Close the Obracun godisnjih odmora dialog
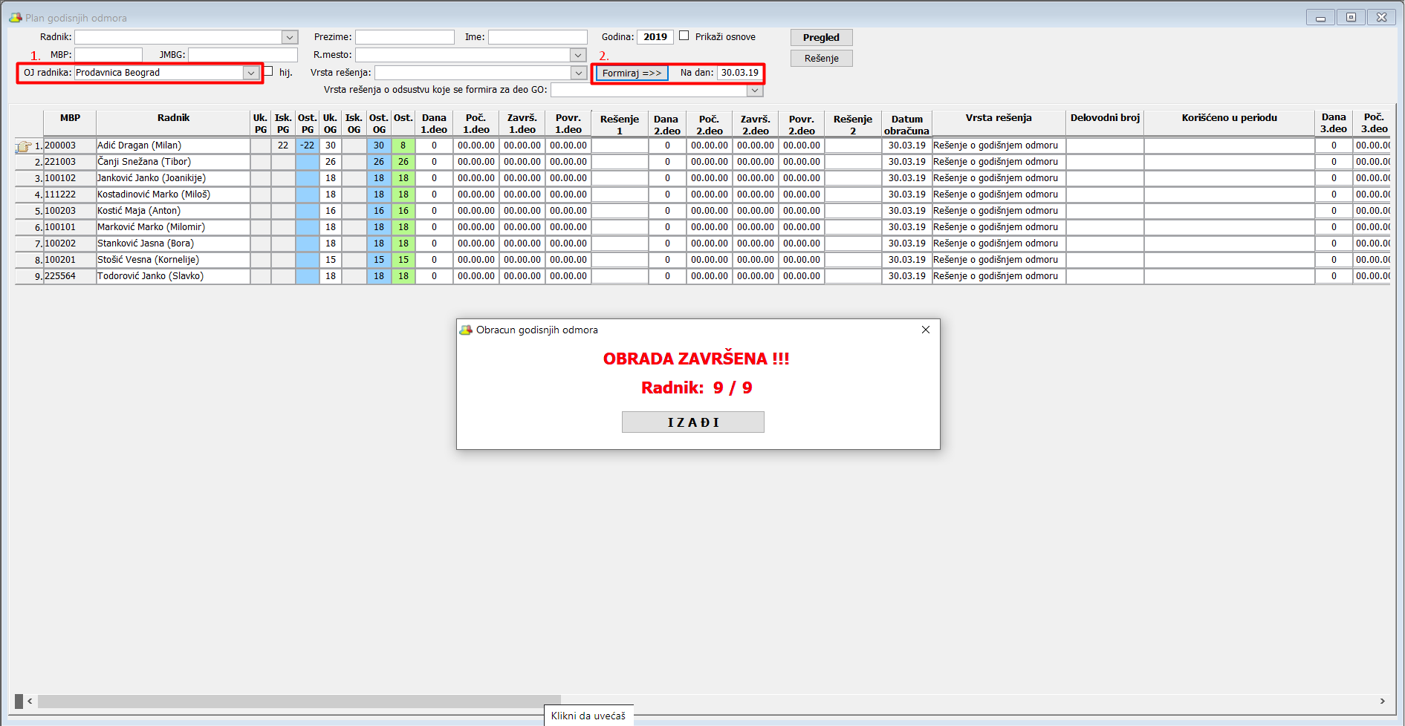Image resolution: width=1405 pixels, height=726 pixels. 926,330
